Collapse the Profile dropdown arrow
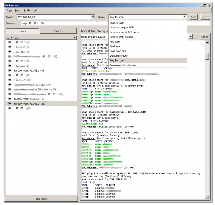 [x=185, y=17]
